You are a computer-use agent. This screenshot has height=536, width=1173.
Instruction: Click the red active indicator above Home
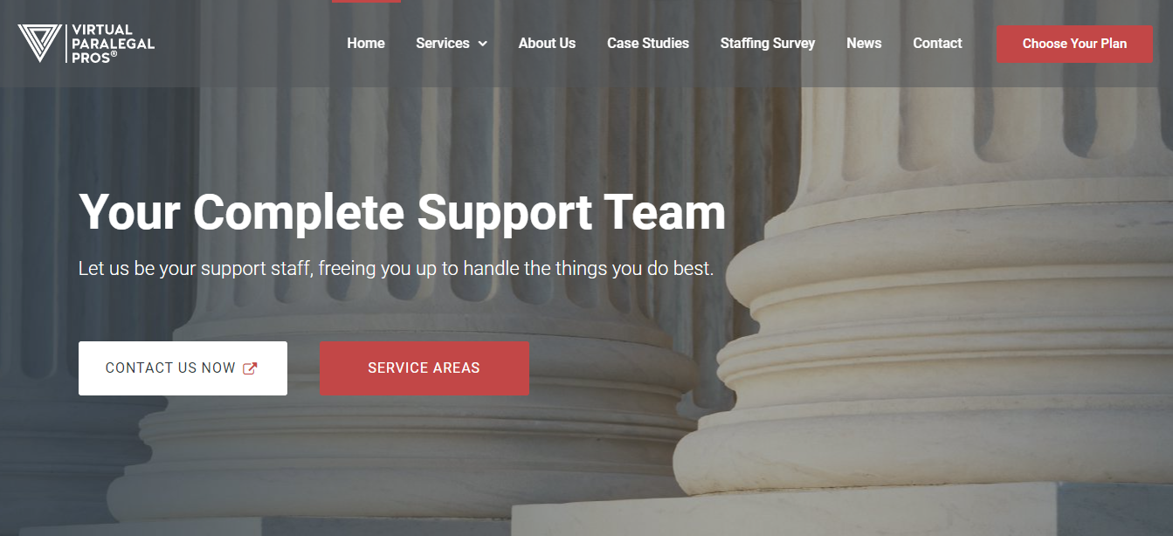coord(366,2)
